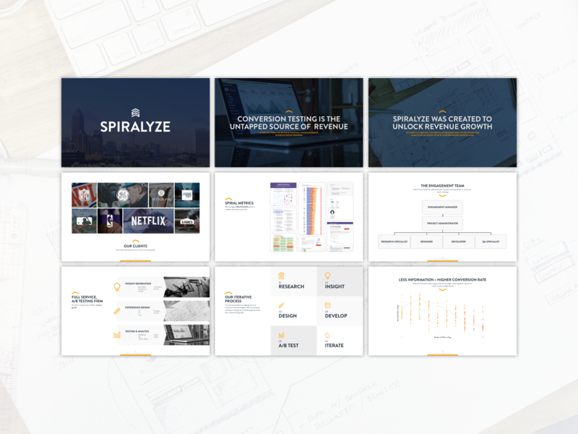Click the ITERATE process step label
578x434 pixels.
[x=334, y=346]
